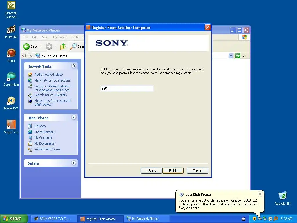
Task: Open the View menu in My Network Places
Action: (45, 37)
